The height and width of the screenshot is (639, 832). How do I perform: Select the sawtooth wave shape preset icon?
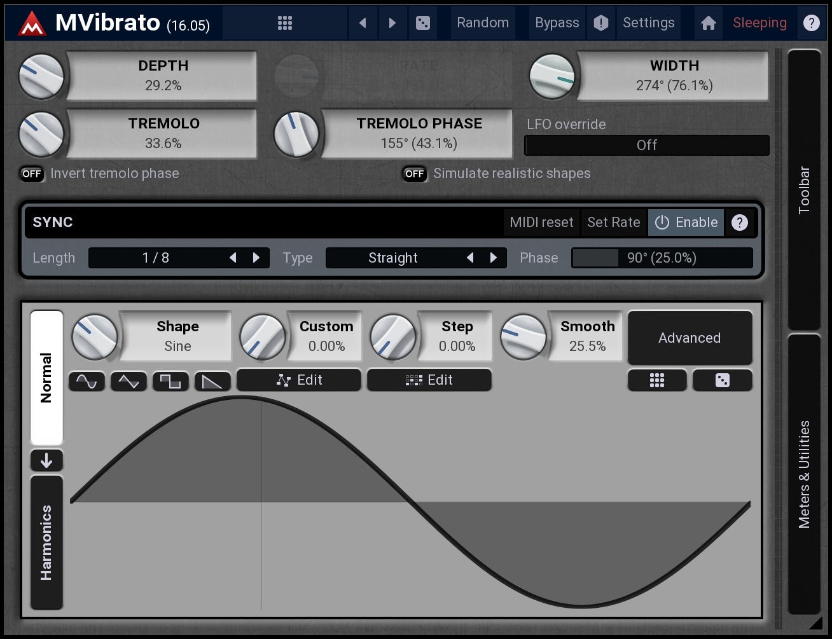click(212, 381)
